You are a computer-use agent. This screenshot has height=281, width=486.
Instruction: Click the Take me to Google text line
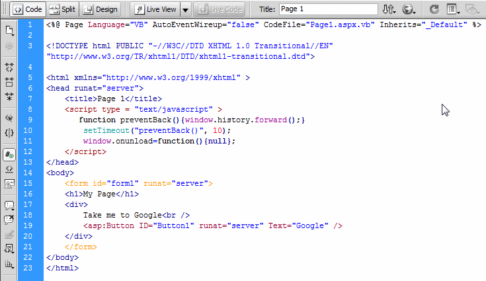tap(136, 215)
